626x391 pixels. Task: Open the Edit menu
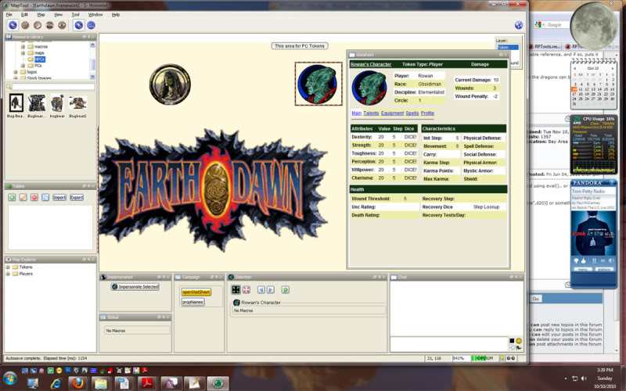24,15
